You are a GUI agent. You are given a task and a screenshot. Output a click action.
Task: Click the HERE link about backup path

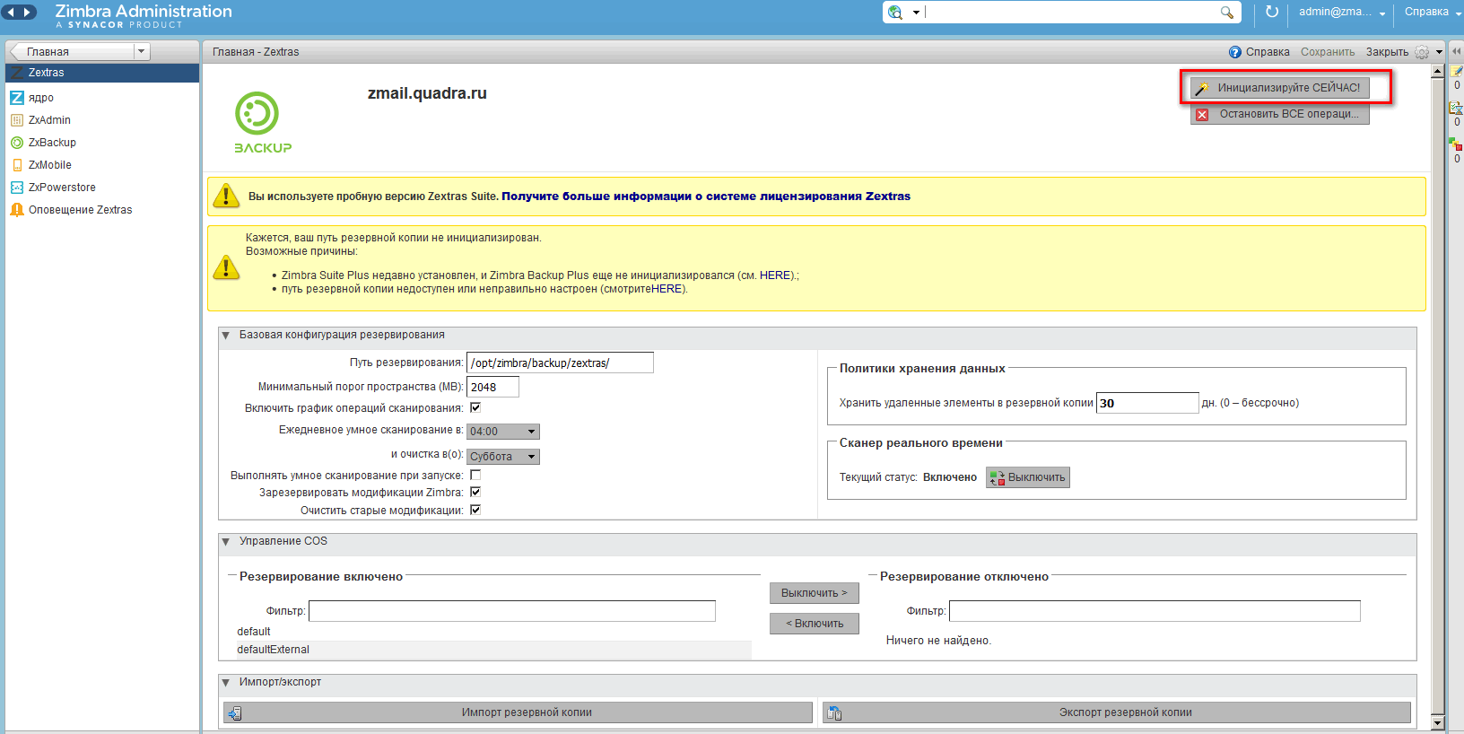pos(667,289)
